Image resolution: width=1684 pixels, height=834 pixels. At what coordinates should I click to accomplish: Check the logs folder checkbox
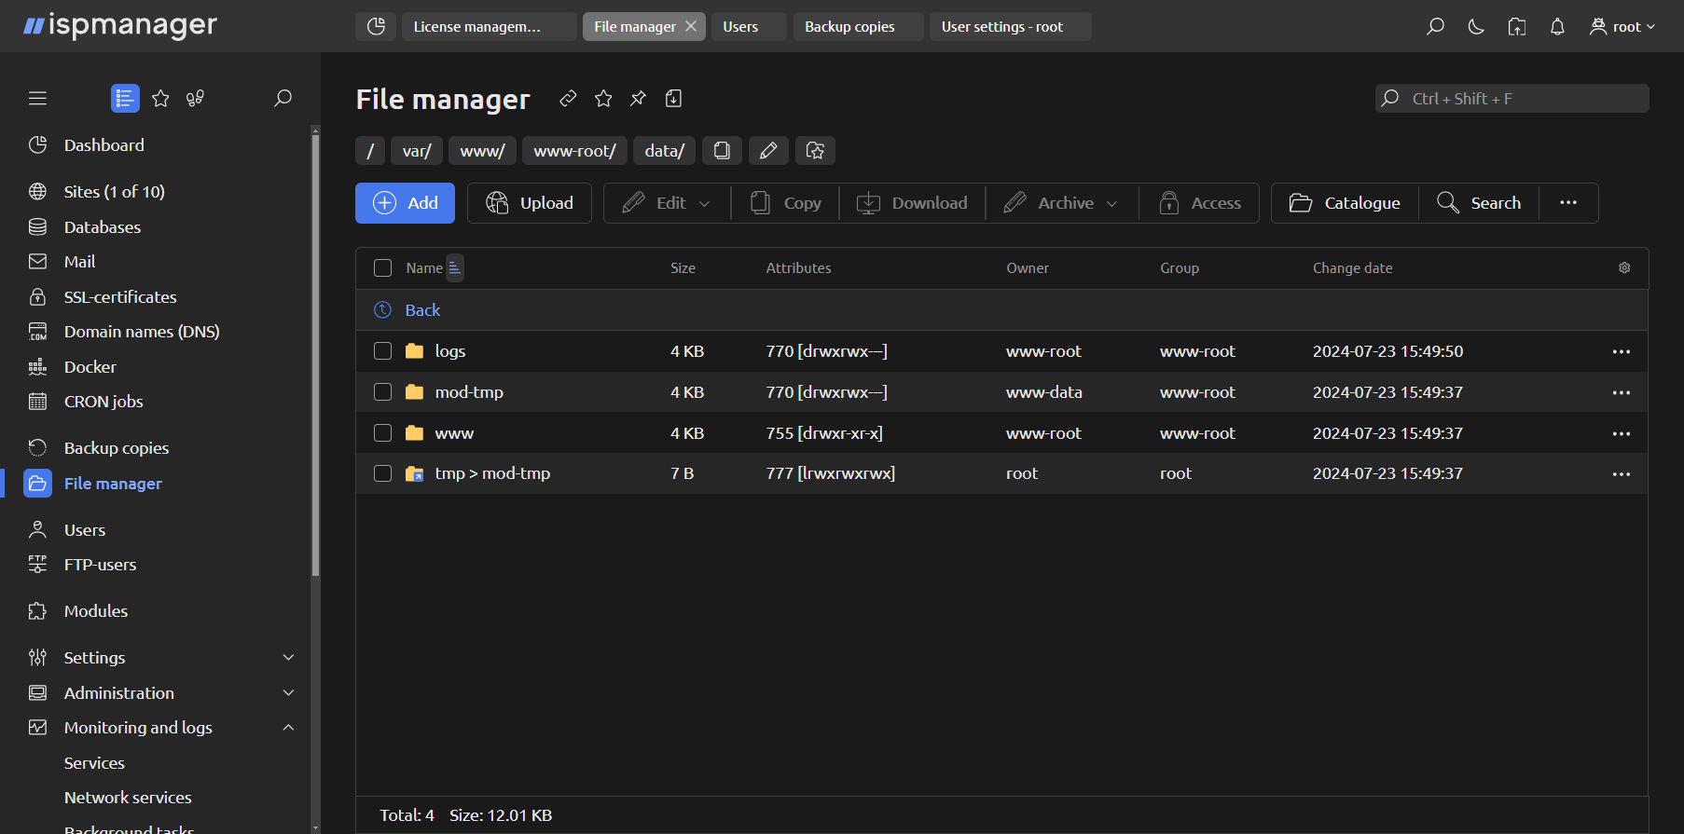(382, 351)
